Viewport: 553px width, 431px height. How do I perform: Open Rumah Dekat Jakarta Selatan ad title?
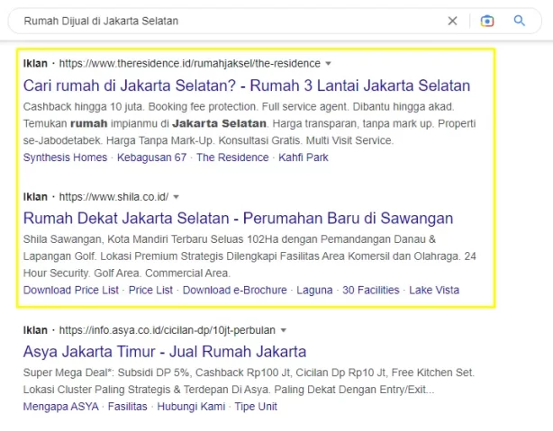pos(238,219)
